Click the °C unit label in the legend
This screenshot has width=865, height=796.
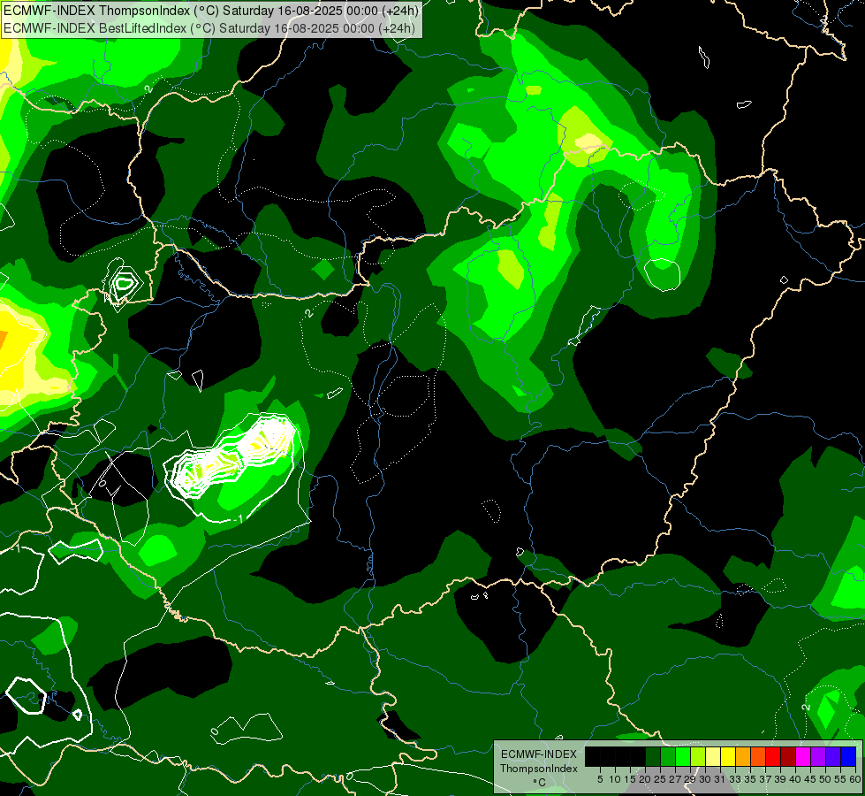point(539,783)
